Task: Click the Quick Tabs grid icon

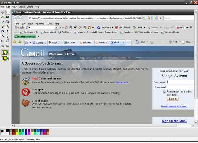Action: click(27, 43)
